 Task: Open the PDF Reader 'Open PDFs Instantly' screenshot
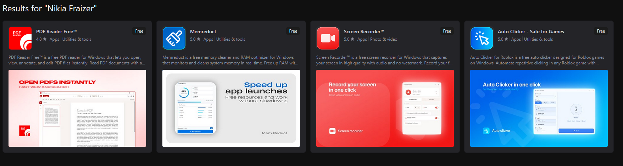[77, 108]
